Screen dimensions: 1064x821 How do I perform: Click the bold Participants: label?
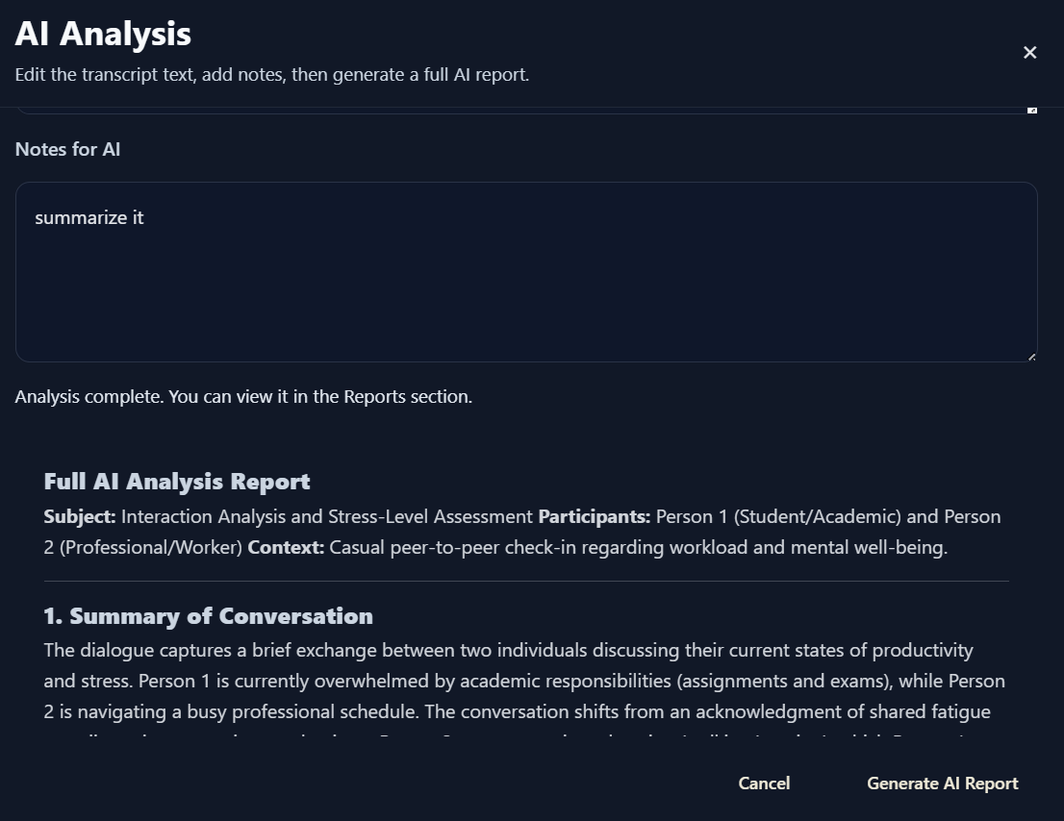coord(595,516)
